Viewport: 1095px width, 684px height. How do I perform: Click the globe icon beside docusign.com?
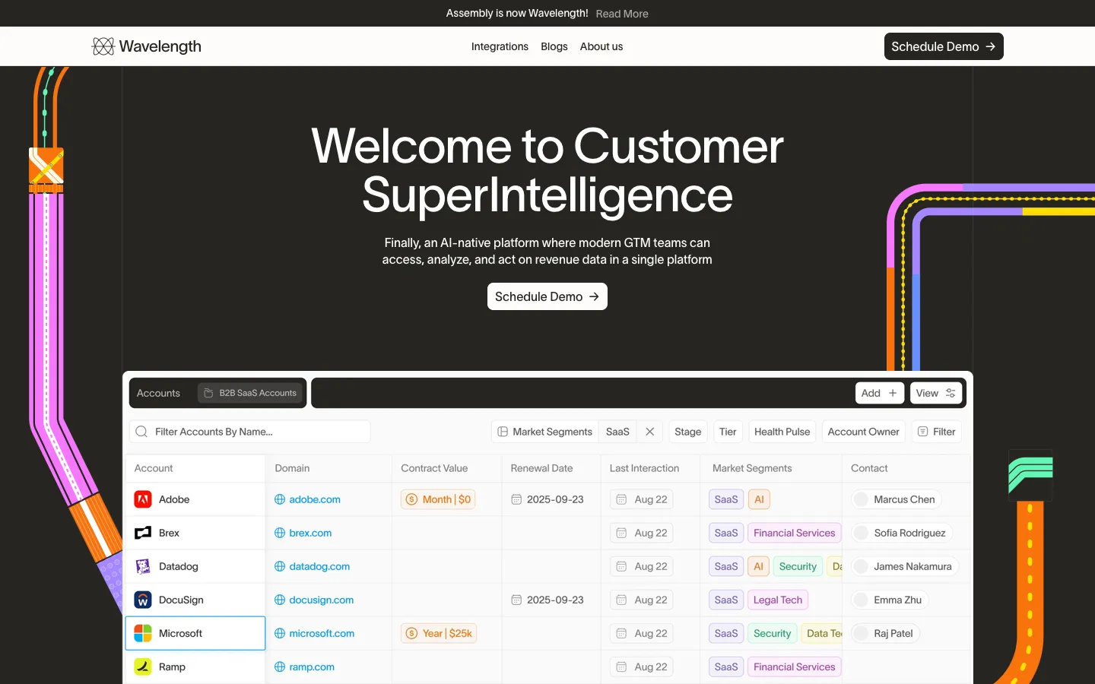[x=280, y=600]
